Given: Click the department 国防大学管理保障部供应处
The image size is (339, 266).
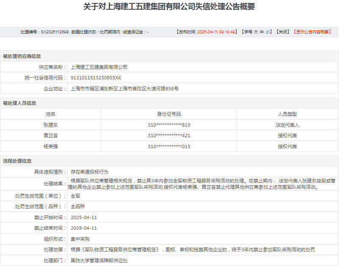Looking at the screenshot, I should (x=99, y=261).
